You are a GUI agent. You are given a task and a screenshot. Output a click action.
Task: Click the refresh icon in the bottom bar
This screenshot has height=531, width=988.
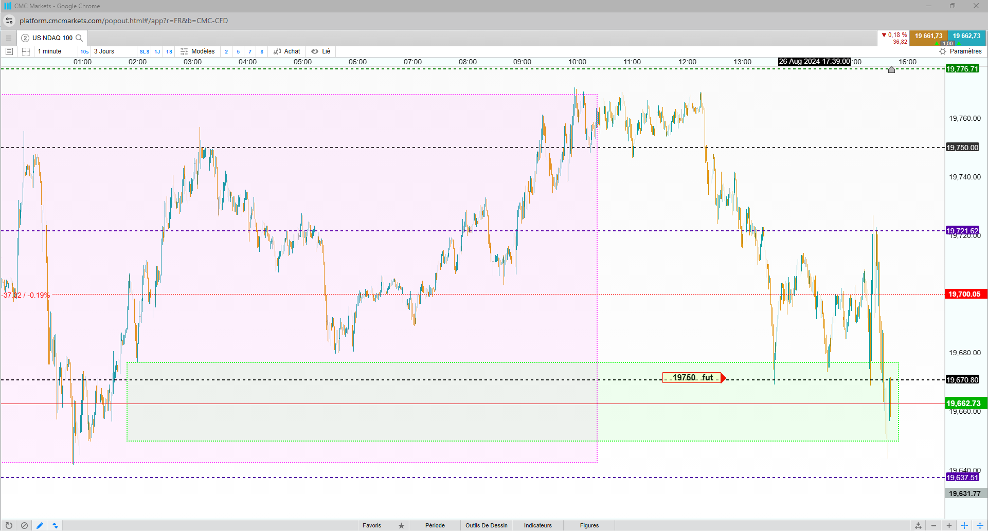click(9, 525)
